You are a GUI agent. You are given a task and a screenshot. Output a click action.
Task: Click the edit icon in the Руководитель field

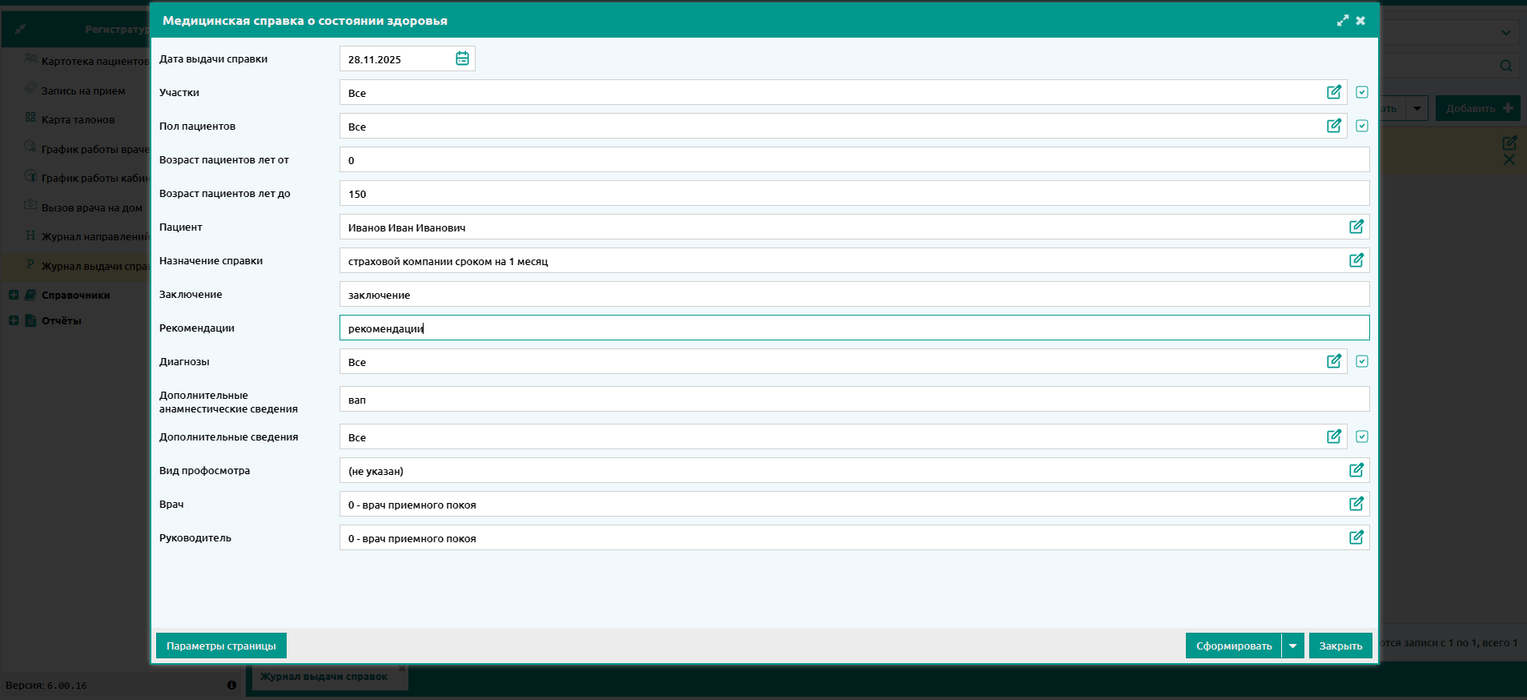1356,537
